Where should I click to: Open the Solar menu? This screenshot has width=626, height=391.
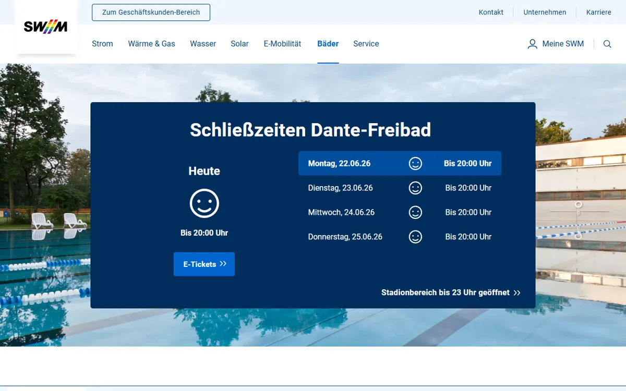(239, 44)
